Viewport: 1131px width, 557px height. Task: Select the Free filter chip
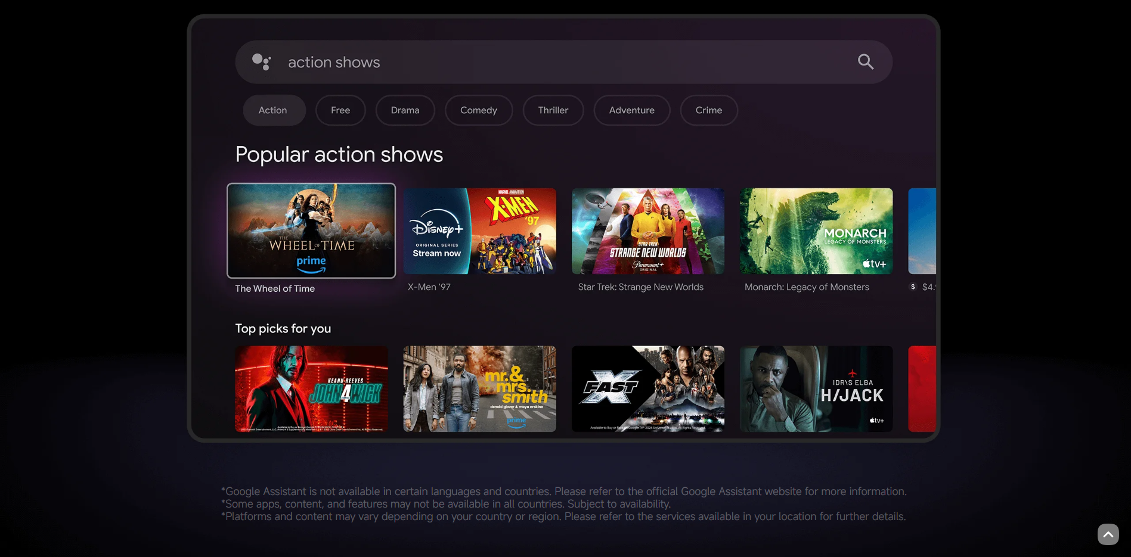click(340, 110)
